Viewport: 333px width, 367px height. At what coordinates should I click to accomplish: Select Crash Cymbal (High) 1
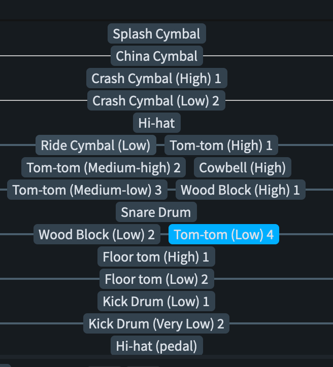[156, 79]
